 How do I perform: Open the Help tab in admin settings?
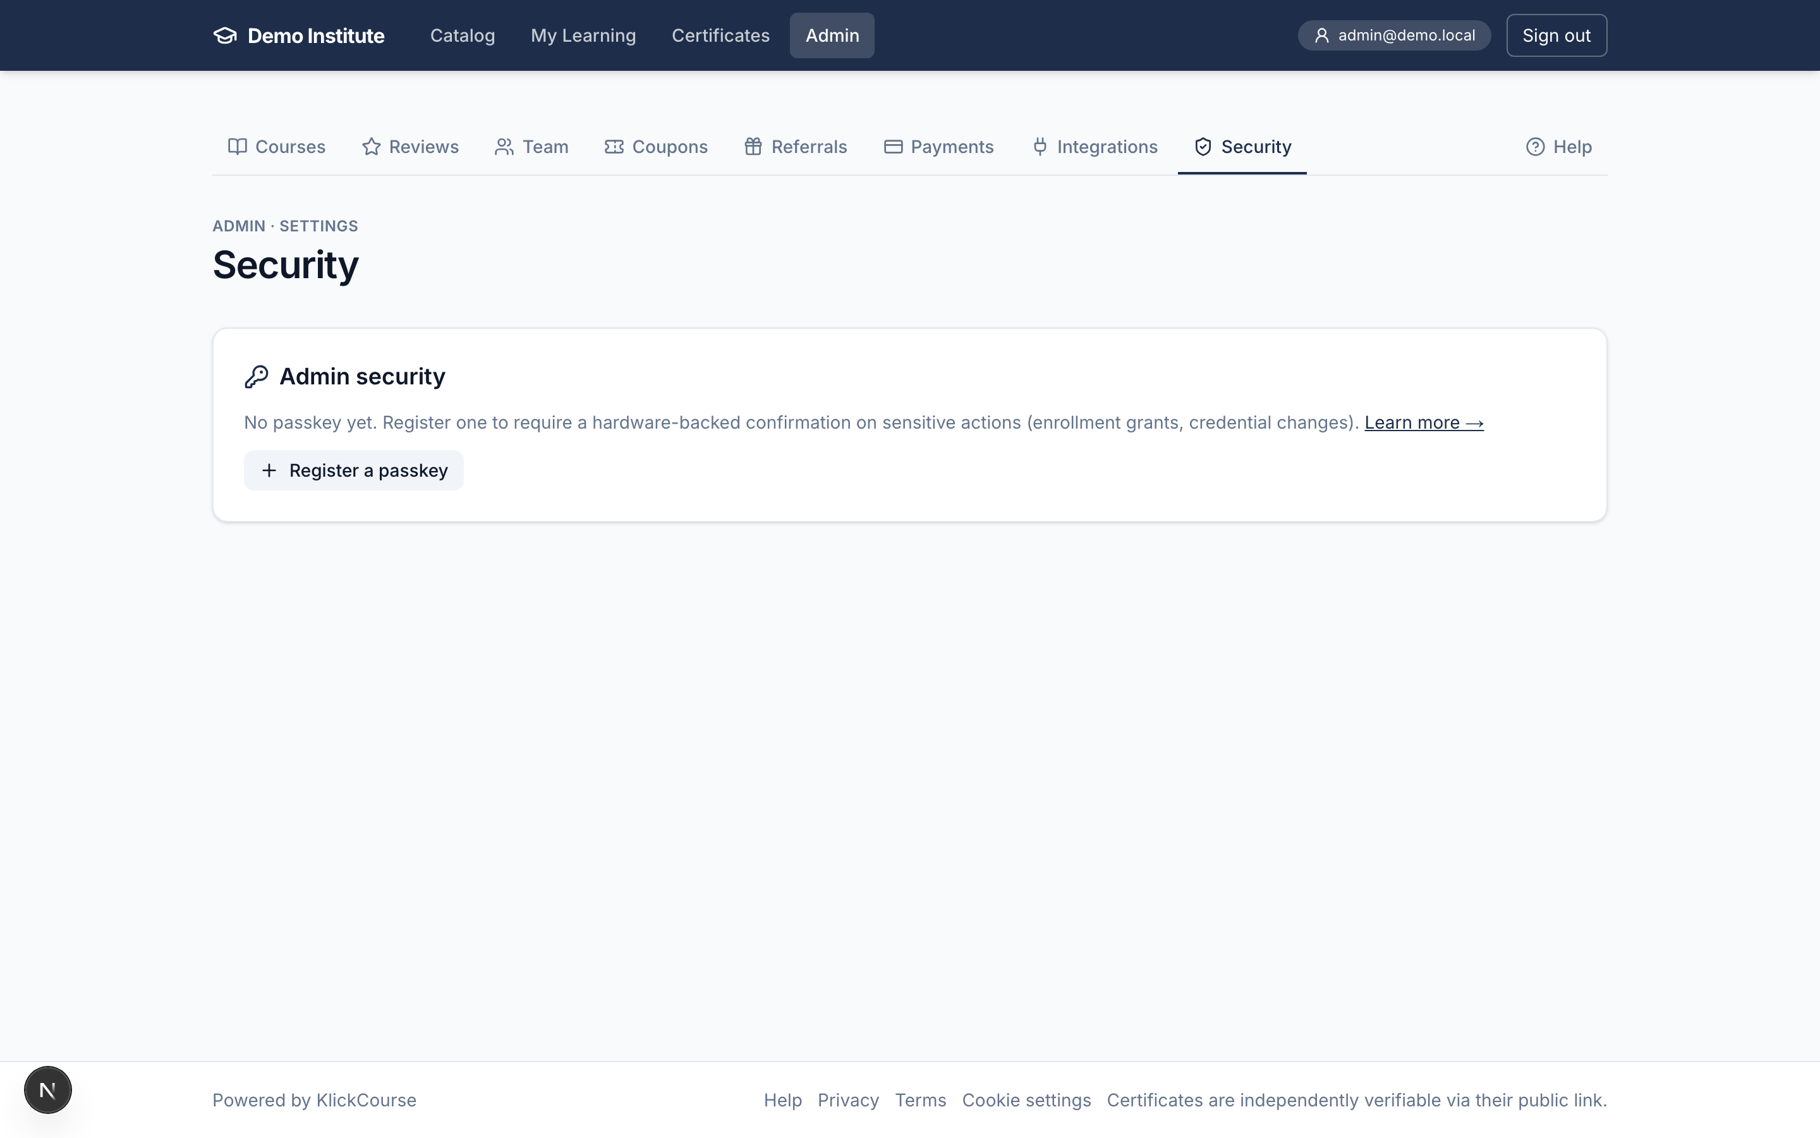tap(1559, 147)
